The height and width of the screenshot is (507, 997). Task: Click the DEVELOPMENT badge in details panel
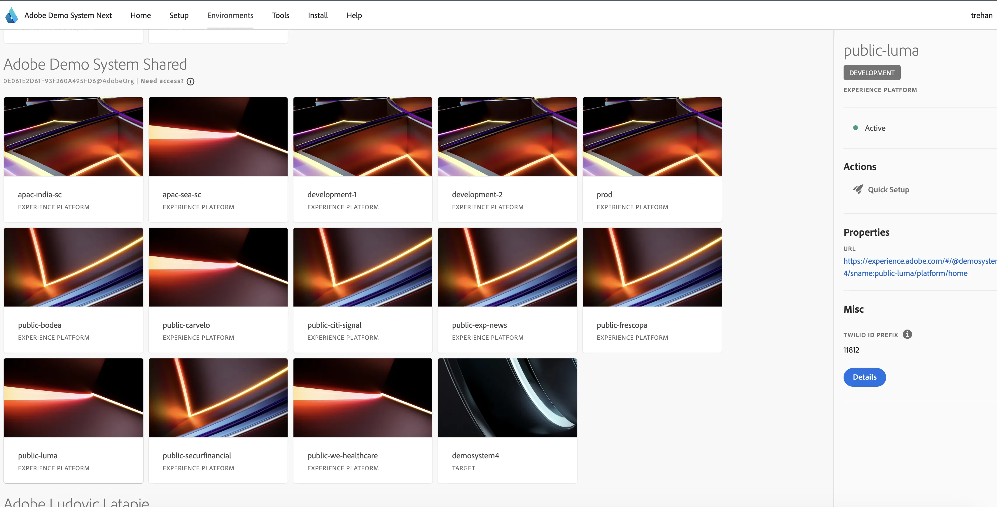point(872,73)
